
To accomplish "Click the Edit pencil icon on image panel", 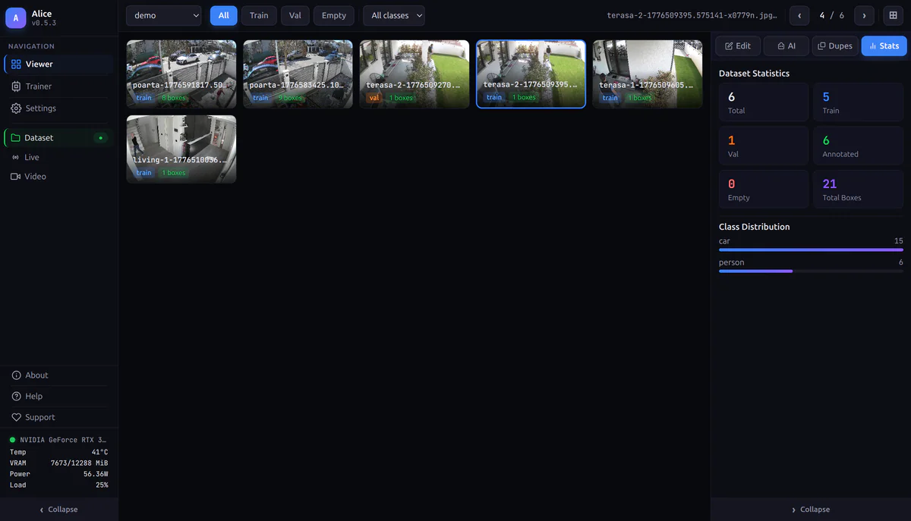I will pyautogui.click(x=728, y=46).
